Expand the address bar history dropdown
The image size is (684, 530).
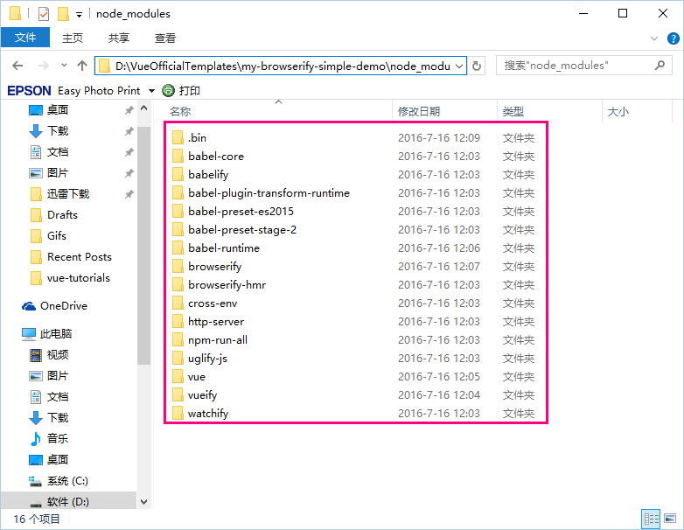coord(459,66)
